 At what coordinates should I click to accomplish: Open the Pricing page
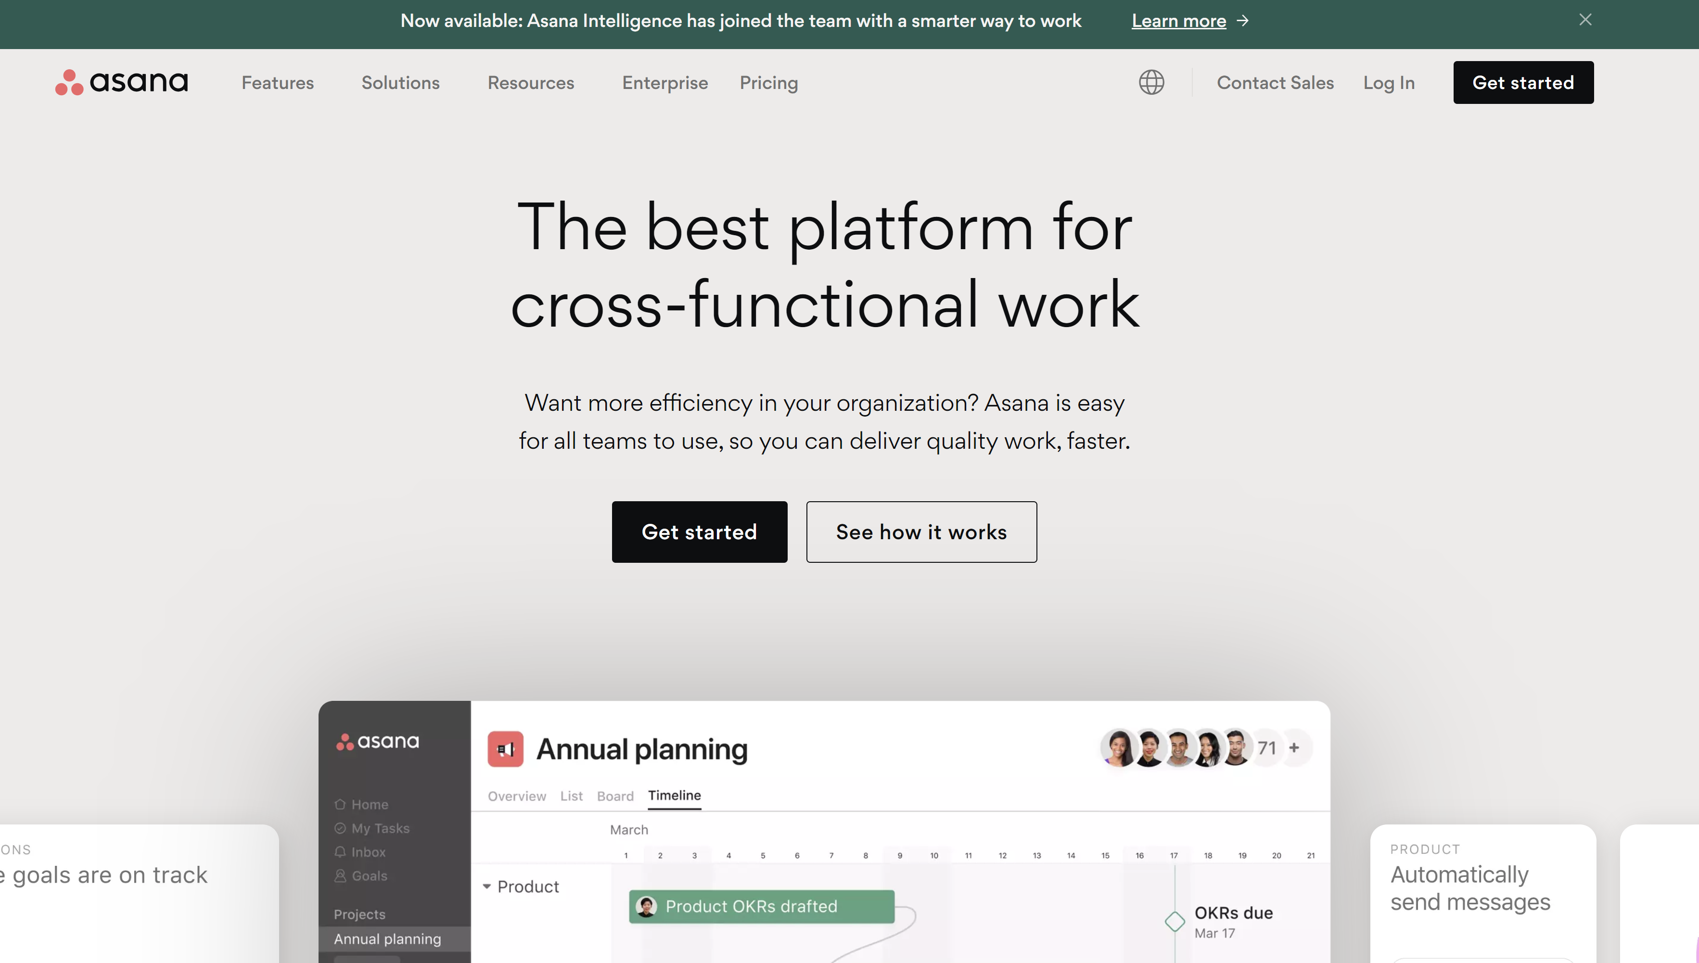click(x=769, y=83)
